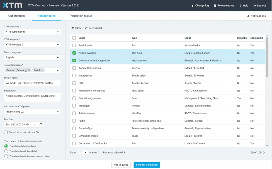The width and height of the screenshot is (272, 169).
Task: Check the Farbe row checkbox
Action: (x=74, y=121)
